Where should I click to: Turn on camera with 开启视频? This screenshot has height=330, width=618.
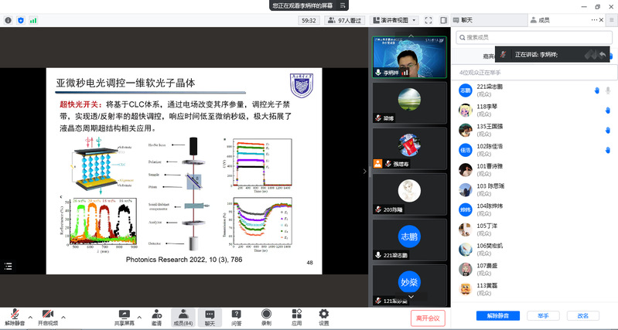48,316
